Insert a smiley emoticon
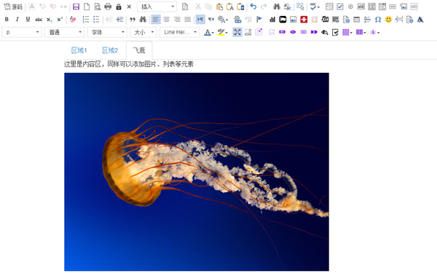 (x=388, y=20)
